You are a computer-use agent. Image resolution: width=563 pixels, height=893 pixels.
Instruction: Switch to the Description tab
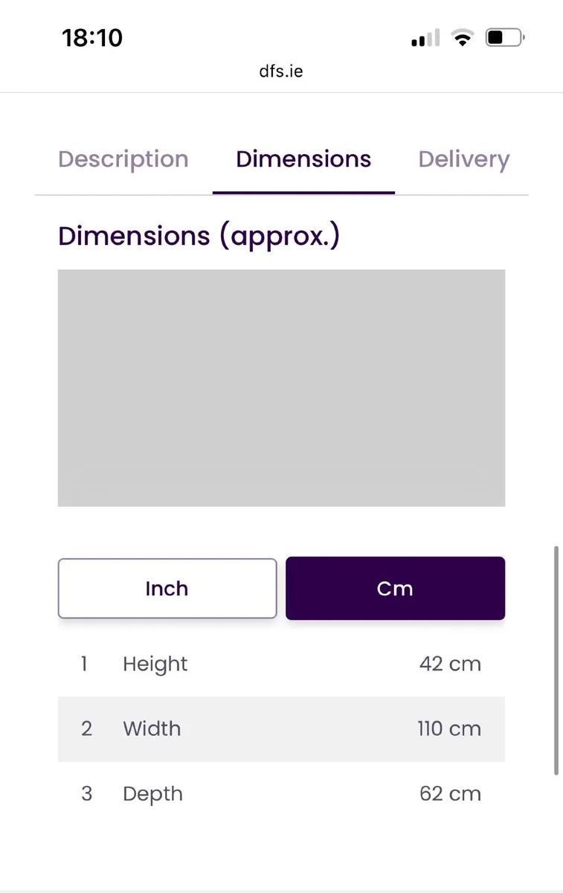click(x=123, y=159)
